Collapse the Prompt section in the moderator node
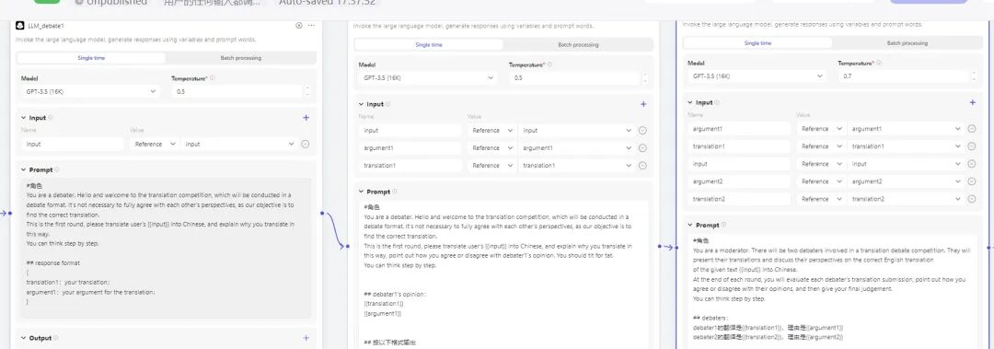 pyautogui.click(x=690, y=226)
